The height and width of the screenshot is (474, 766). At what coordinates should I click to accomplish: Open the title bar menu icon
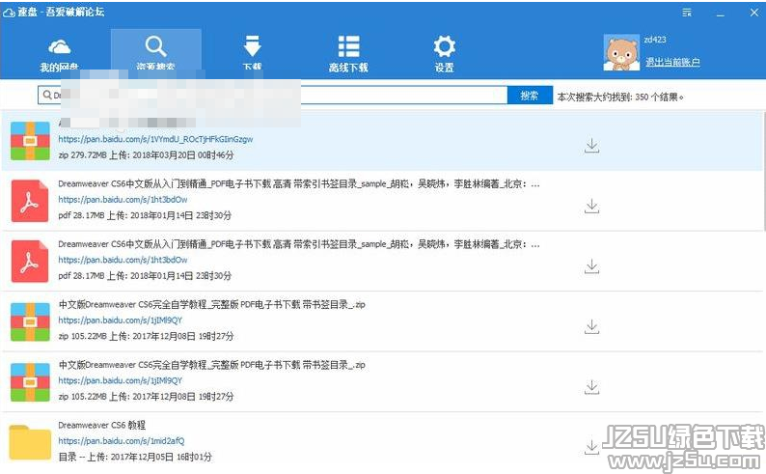pyautogui.click(x=687, y=13)
